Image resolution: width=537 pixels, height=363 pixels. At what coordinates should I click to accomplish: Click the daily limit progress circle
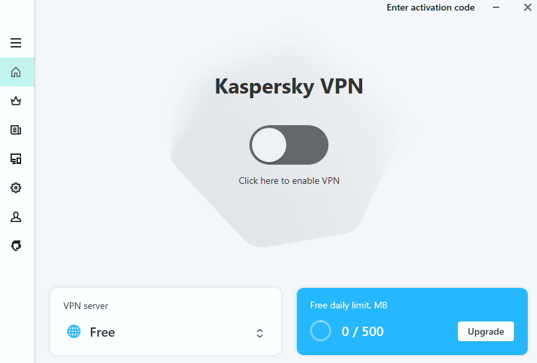point(321,331)
